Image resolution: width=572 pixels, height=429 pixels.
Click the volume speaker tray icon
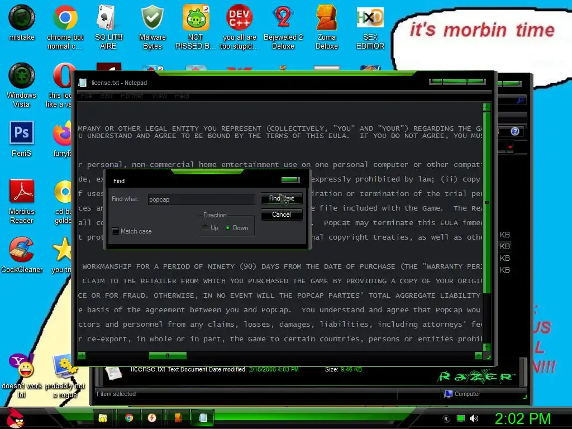474,418
